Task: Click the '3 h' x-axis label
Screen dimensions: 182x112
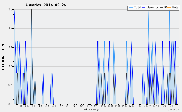Action: point(34,106)
